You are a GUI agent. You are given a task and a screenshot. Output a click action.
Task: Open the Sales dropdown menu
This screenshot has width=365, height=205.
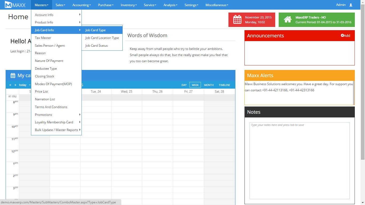click(x=60, y=5)
